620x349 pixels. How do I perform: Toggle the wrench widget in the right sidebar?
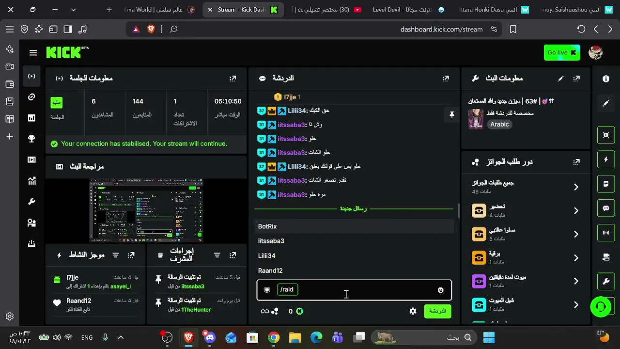606,281
